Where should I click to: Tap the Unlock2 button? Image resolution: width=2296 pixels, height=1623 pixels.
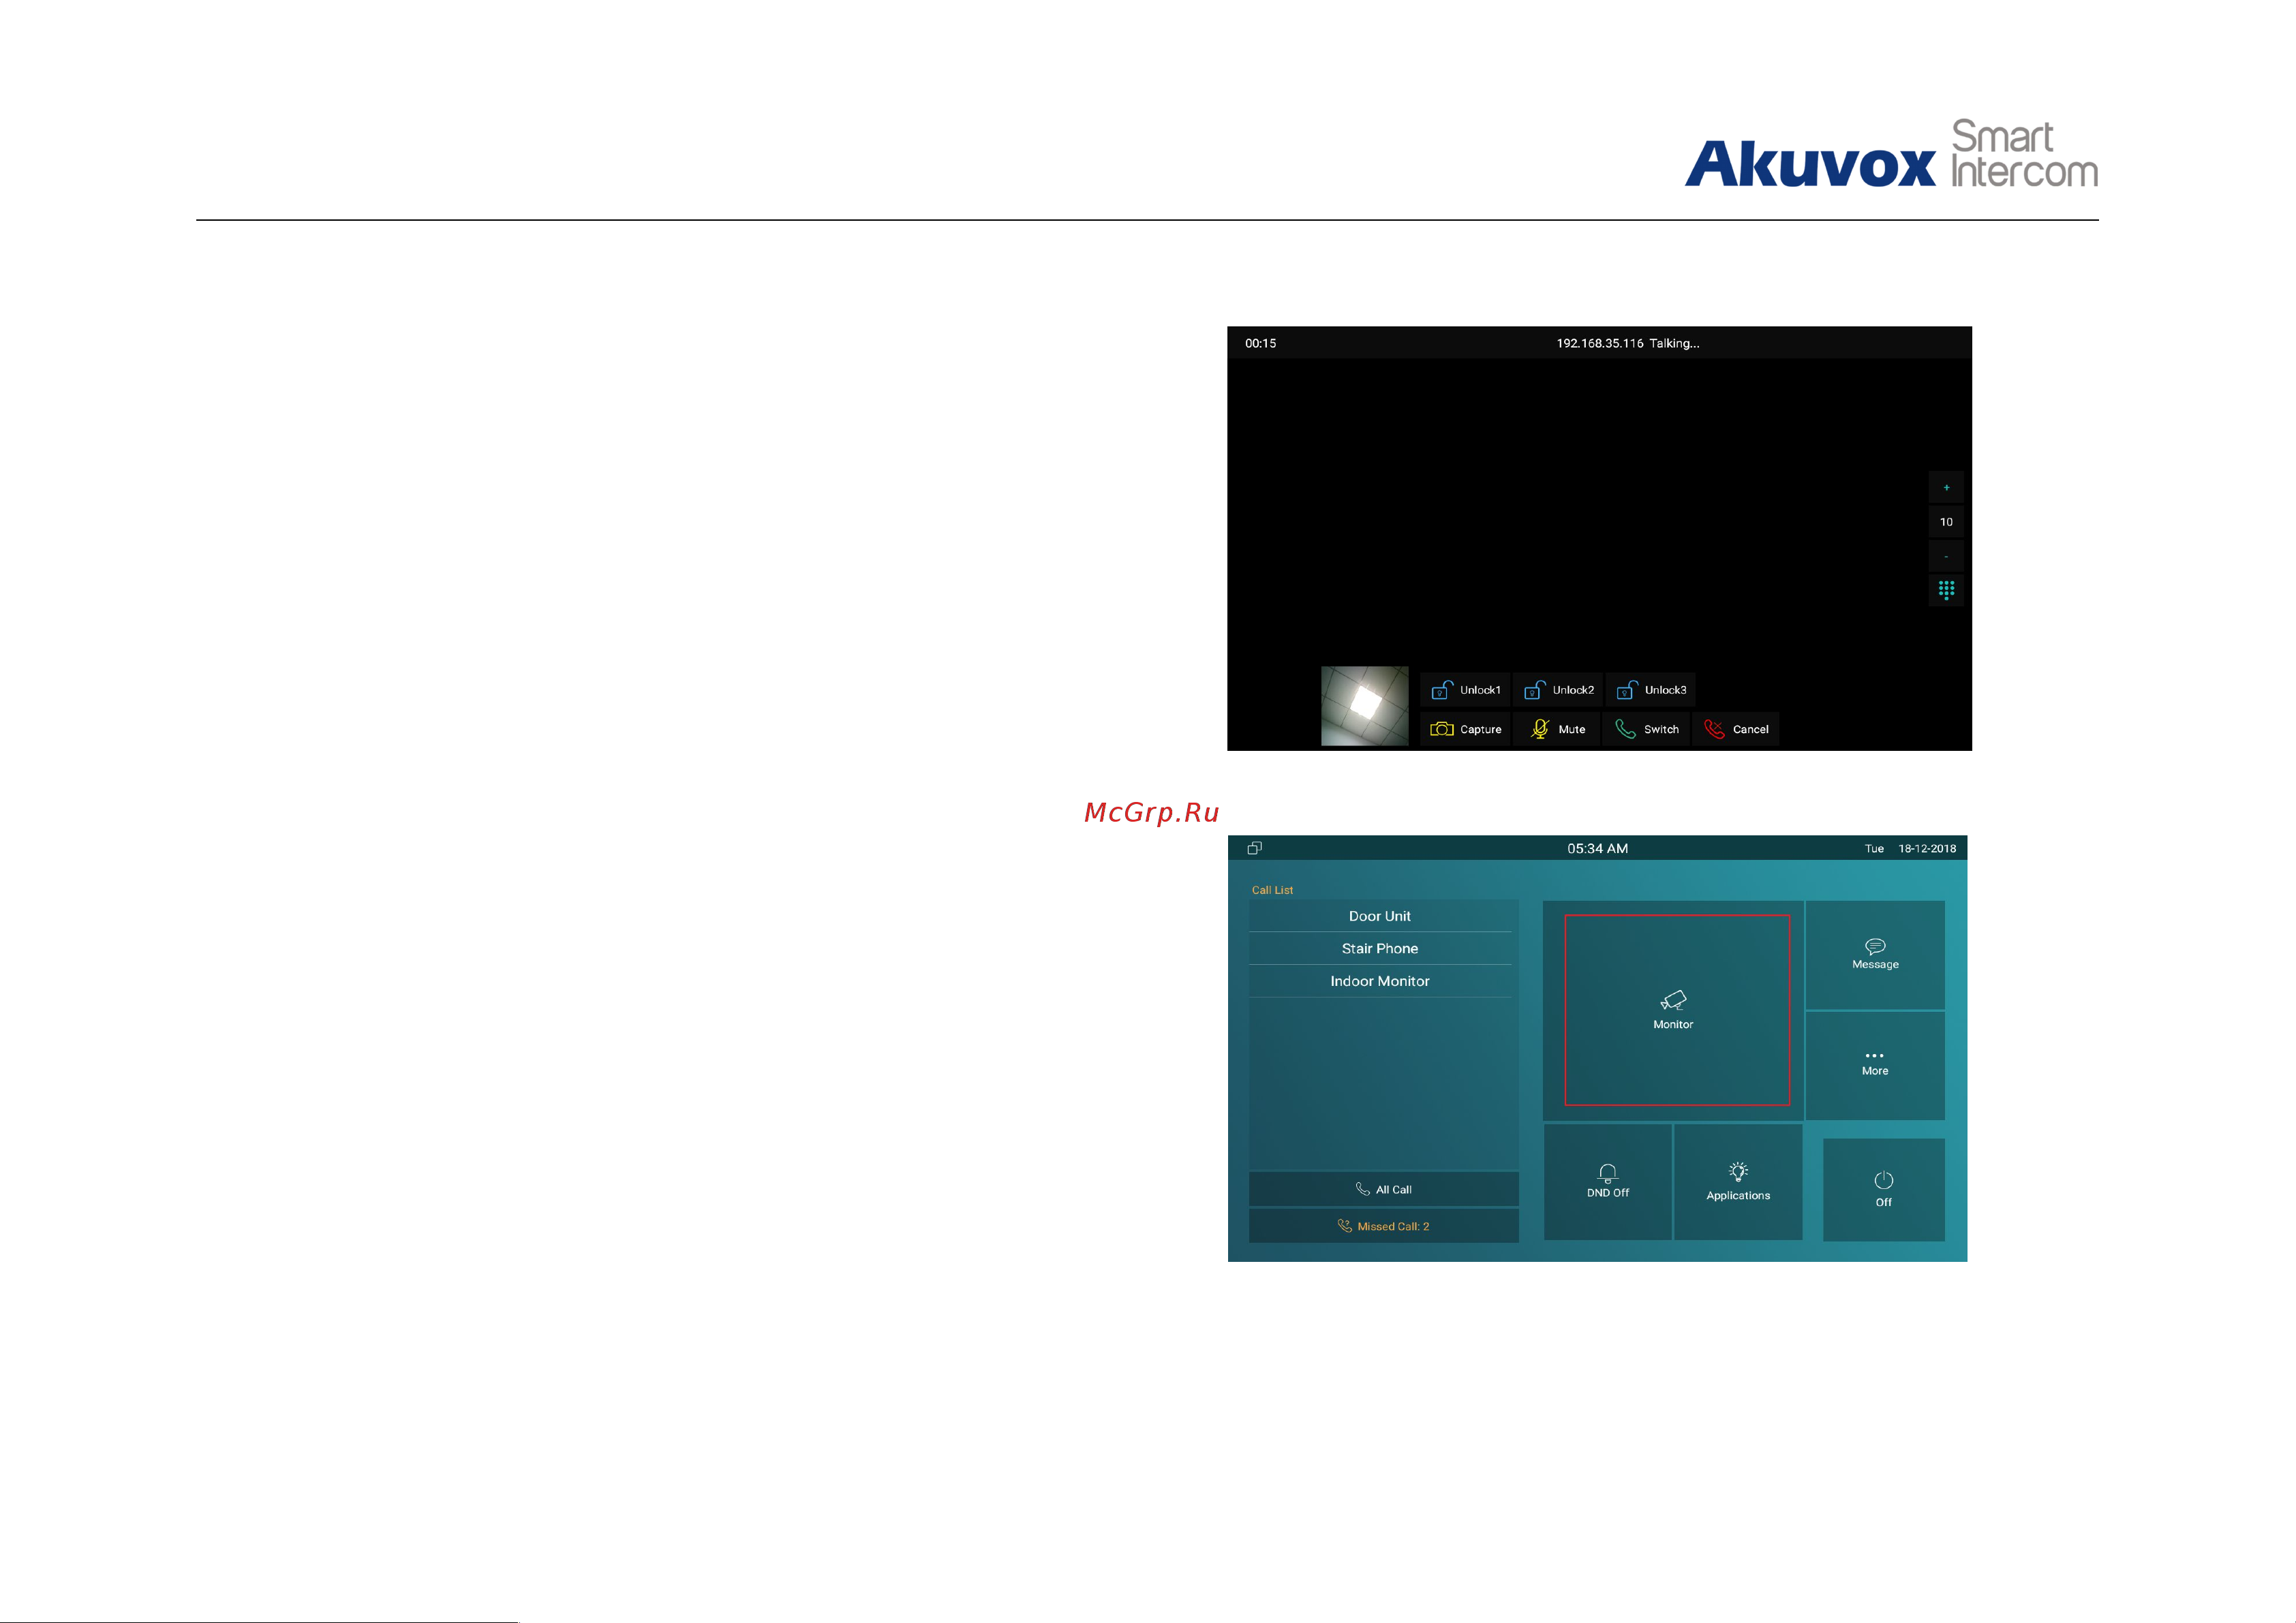(1558, 690)
